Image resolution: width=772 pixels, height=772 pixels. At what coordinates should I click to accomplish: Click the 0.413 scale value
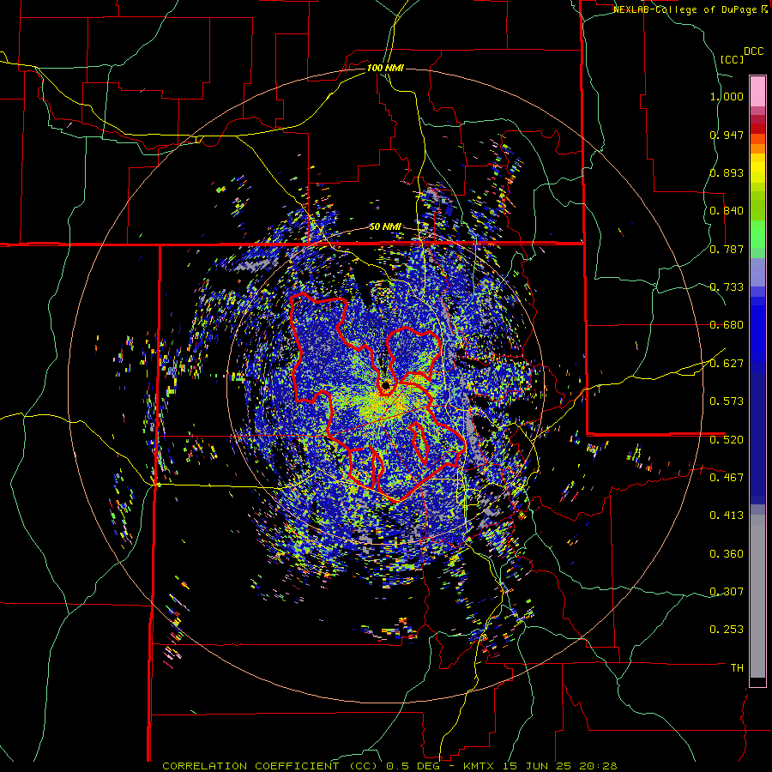727,516
